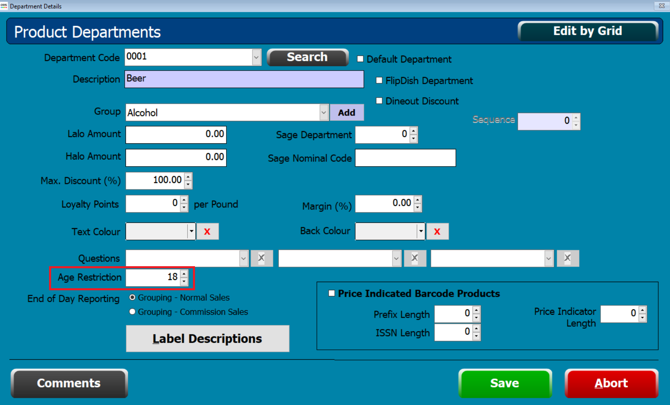Screen dimensions: 670x405
Task: Open the Text Colour picker dropdown
Action: [191, 231]
